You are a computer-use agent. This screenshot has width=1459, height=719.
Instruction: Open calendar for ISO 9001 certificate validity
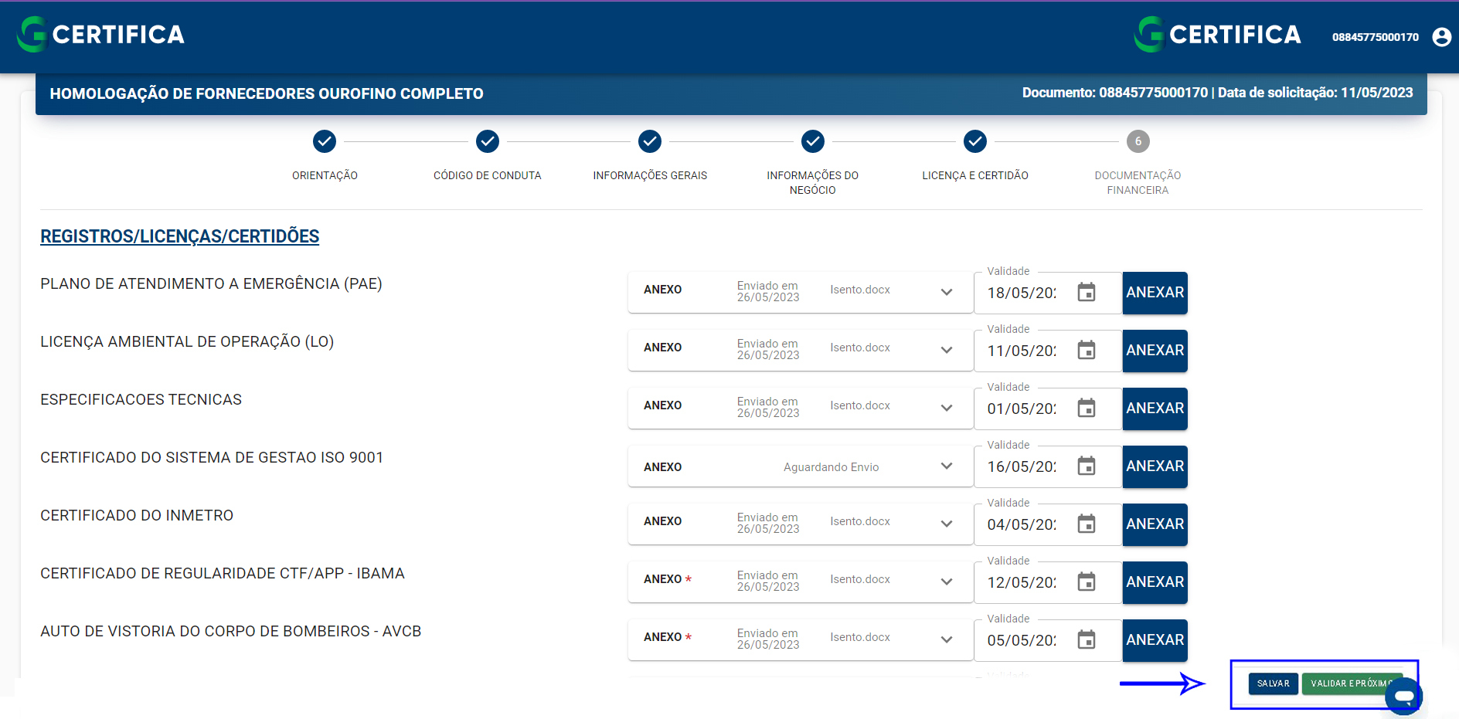coord(1086,466)
